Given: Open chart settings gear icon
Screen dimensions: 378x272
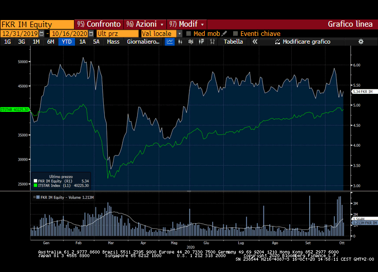Looking at the screenshot, I should [361, 42].
